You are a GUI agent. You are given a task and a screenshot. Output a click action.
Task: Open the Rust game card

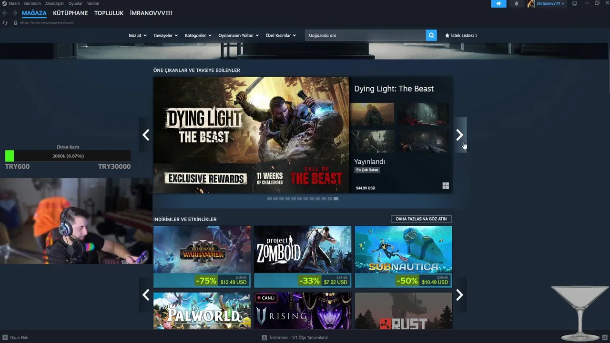point(403,311)
